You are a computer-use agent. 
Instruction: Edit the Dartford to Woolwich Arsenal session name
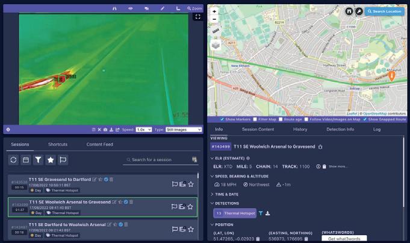(x=109, y=224)
